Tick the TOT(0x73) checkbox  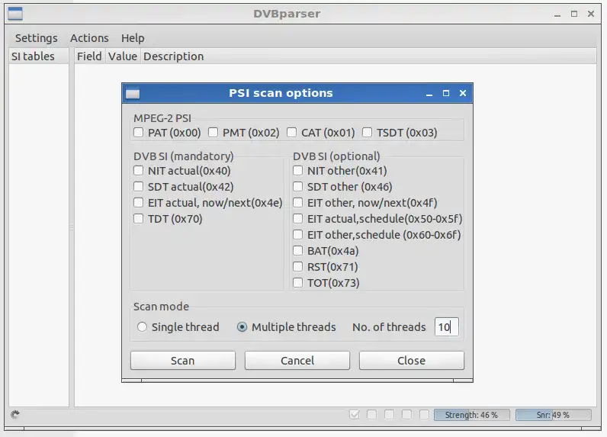tap(297, 282)
